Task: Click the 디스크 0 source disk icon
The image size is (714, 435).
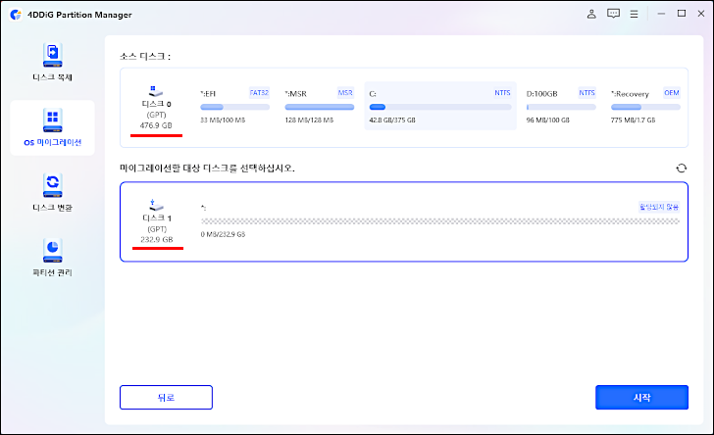Action: (156, 90)
